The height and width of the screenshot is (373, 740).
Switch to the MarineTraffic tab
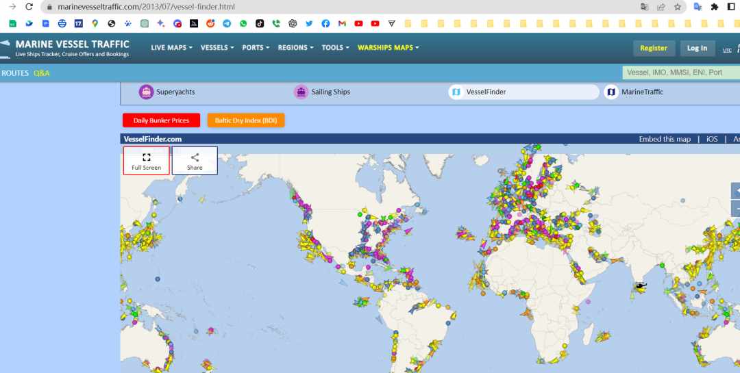tap(634, 92)
